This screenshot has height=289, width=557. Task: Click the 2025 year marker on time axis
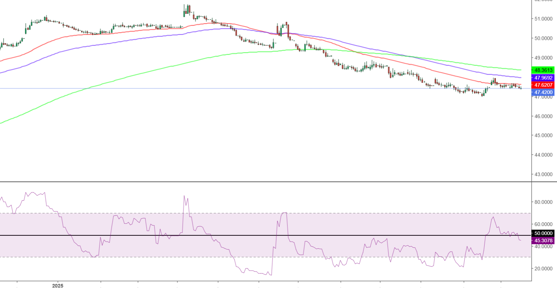click(58, 286)
